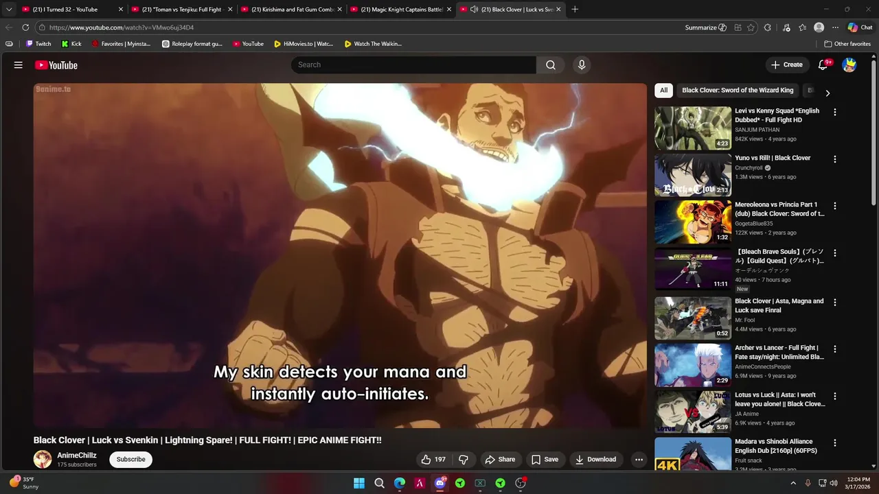Screen dimensions: 879x494
Task: Dislike the video with thumbs down
Action: click(464, 460)
